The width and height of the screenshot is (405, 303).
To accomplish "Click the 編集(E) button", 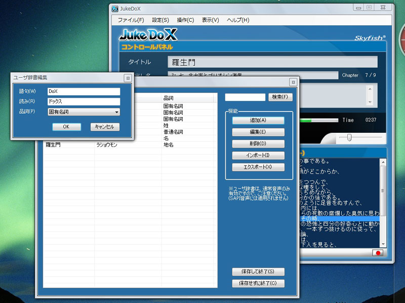I will coord(258,132).
